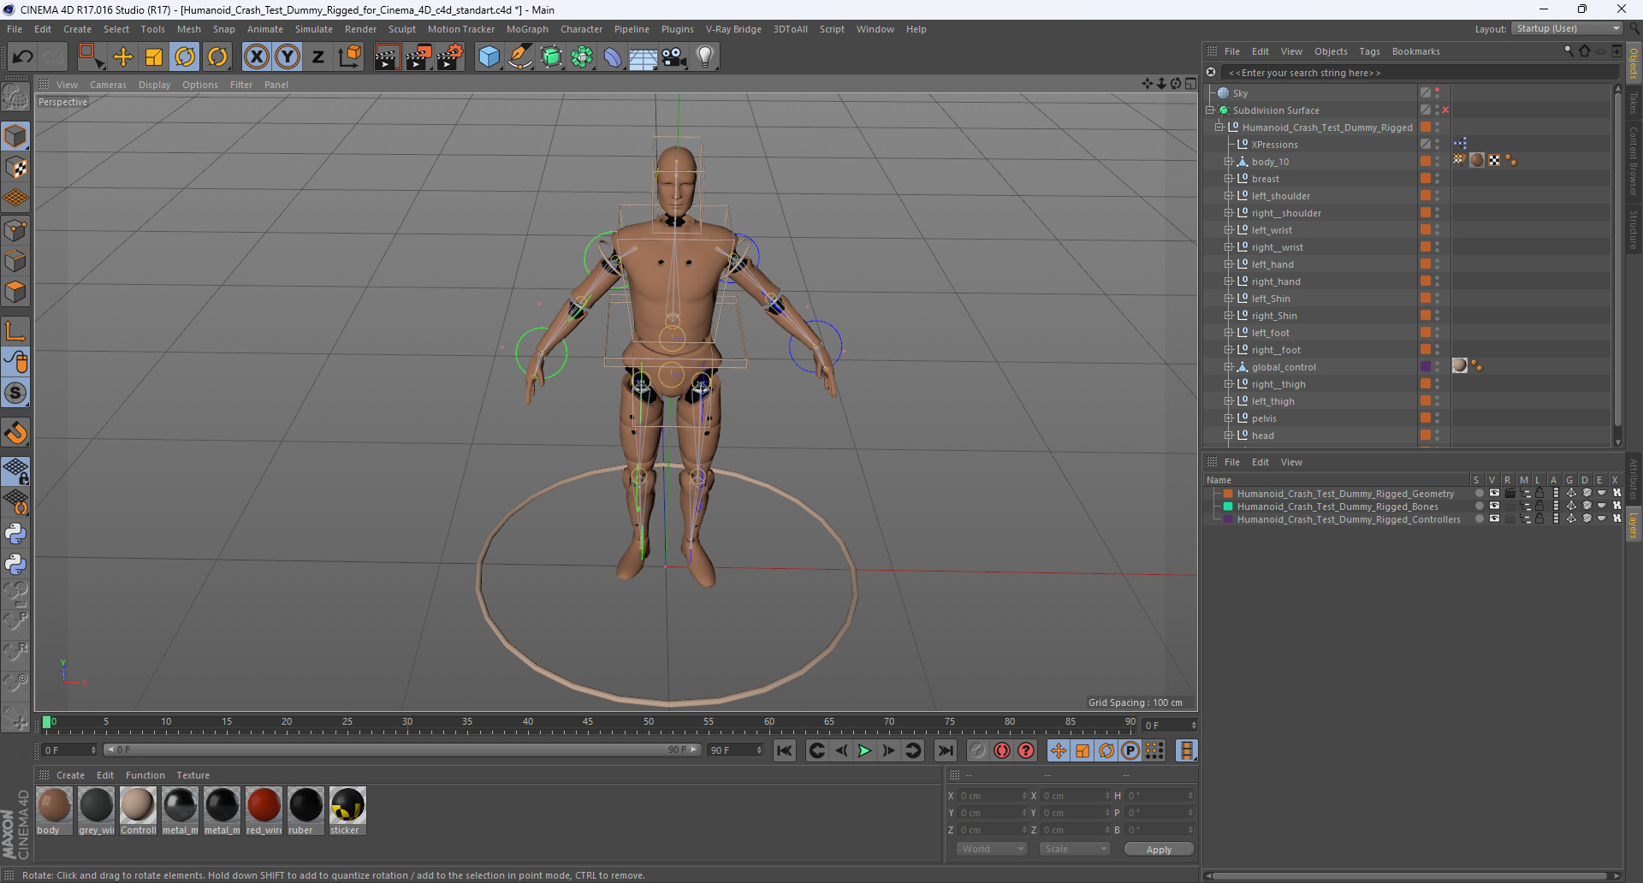This screenshot has height=883, width=1643.
Task: Click the Record Active Objects button
Action: (977, 750)
